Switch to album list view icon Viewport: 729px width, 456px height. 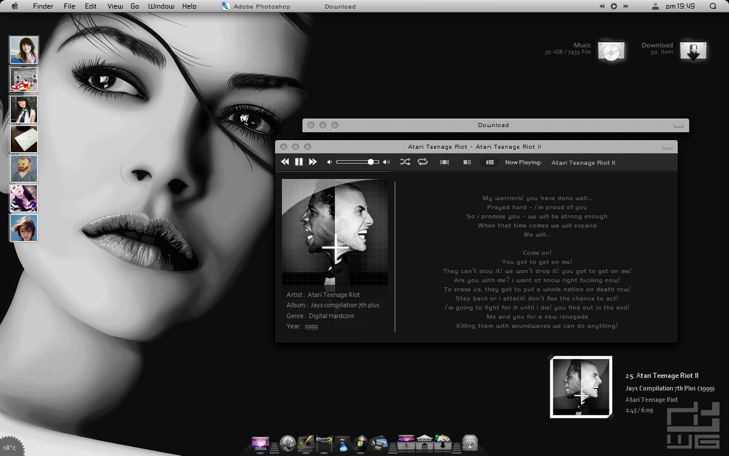click(467, 162)
